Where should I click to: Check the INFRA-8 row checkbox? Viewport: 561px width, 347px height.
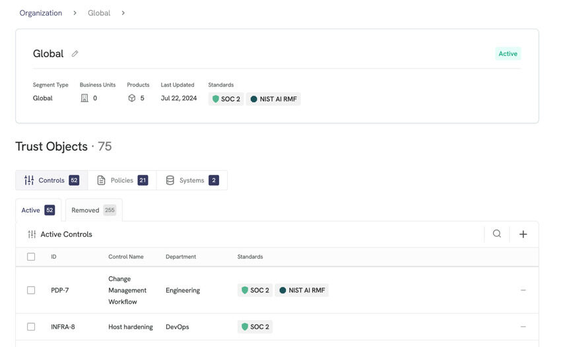[x=31, y=327]
